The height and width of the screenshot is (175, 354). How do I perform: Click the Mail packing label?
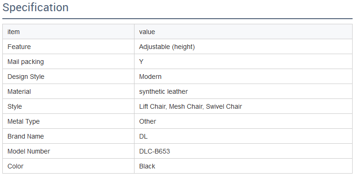(x=26, y=62)
